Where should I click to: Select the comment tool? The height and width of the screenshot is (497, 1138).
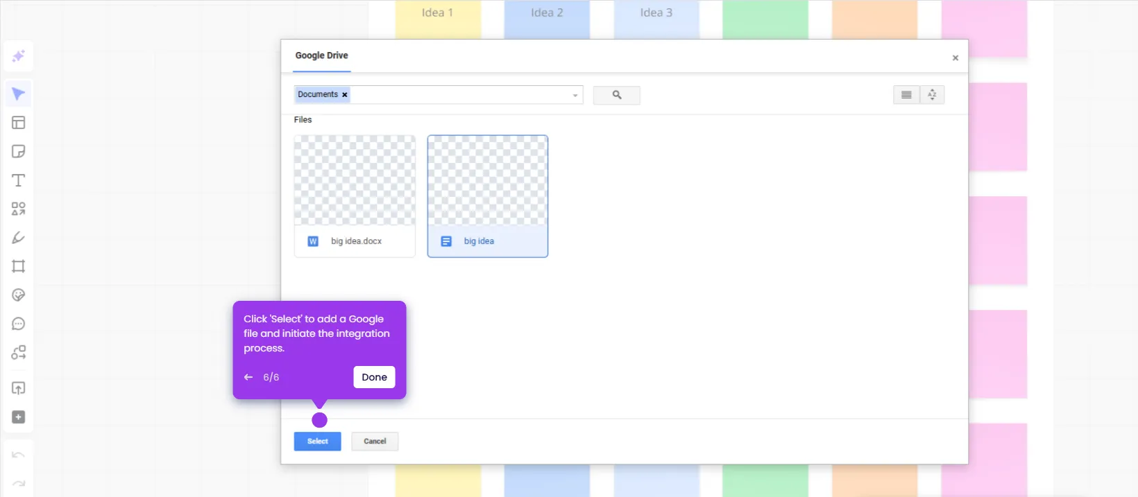tap(19, 324)
